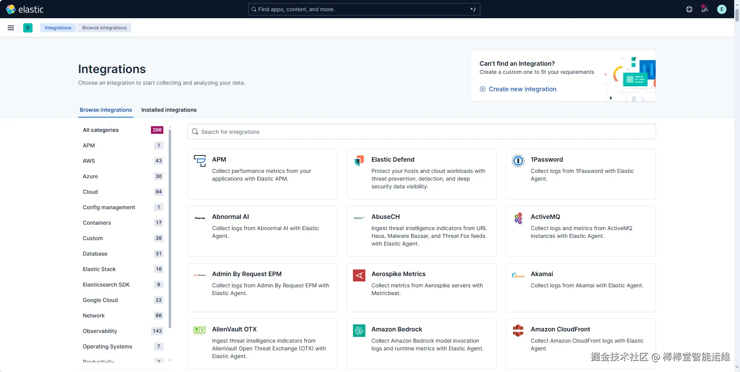
Task: Click the AbuseCH logo icon
Action: pyautogui.click(x=359, y=218)
